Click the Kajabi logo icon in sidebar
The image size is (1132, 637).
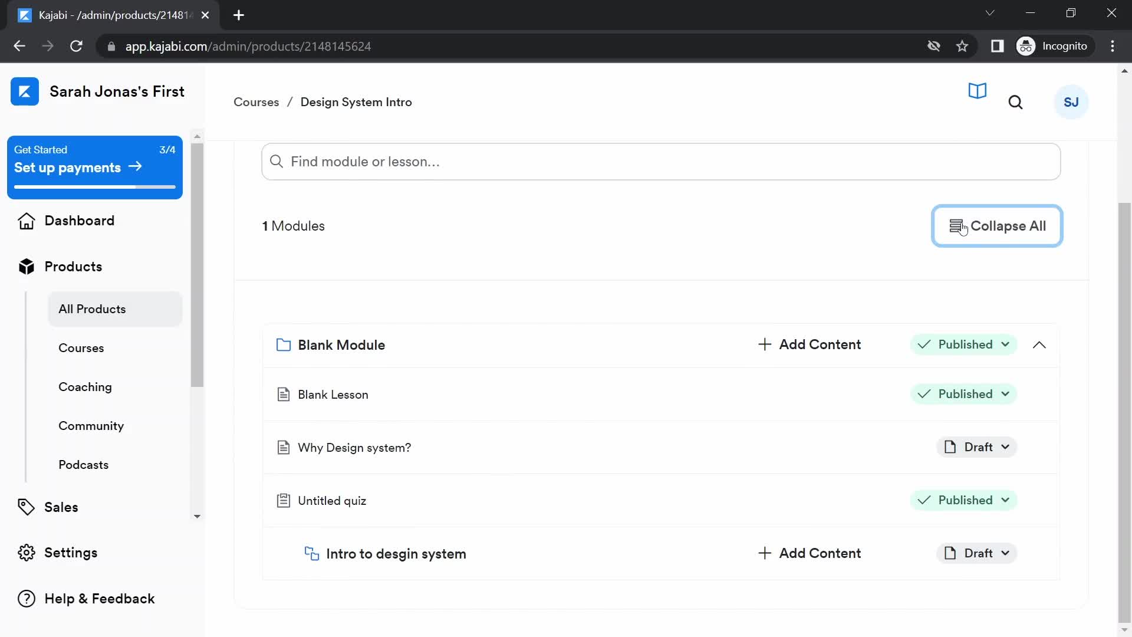tap(25, 91)
